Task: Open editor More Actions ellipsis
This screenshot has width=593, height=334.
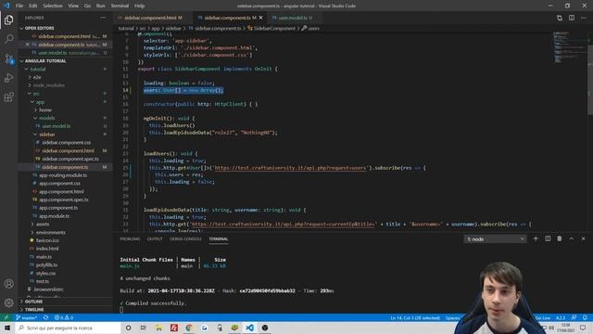Action: 583,18
